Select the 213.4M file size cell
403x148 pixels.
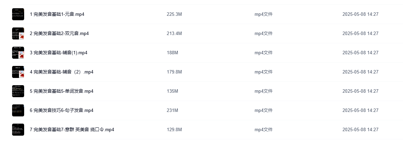[x=174, y=34]
